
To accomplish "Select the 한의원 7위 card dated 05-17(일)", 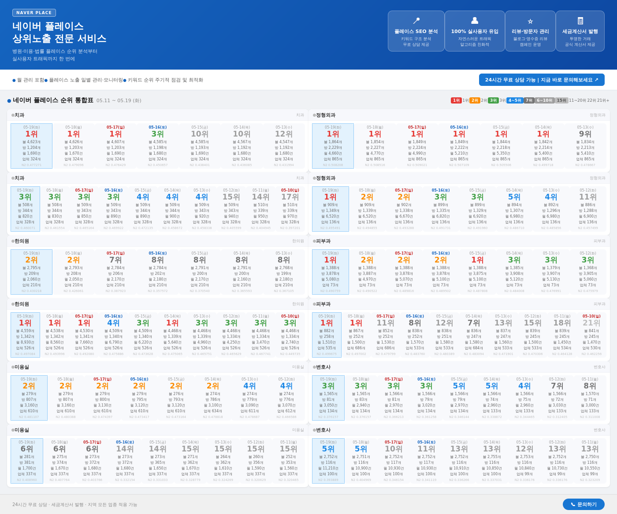I will (115, 272).
